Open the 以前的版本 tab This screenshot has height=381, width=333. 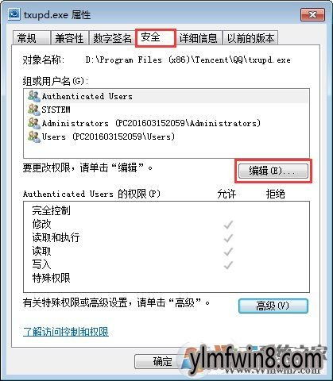pos(250,38)
